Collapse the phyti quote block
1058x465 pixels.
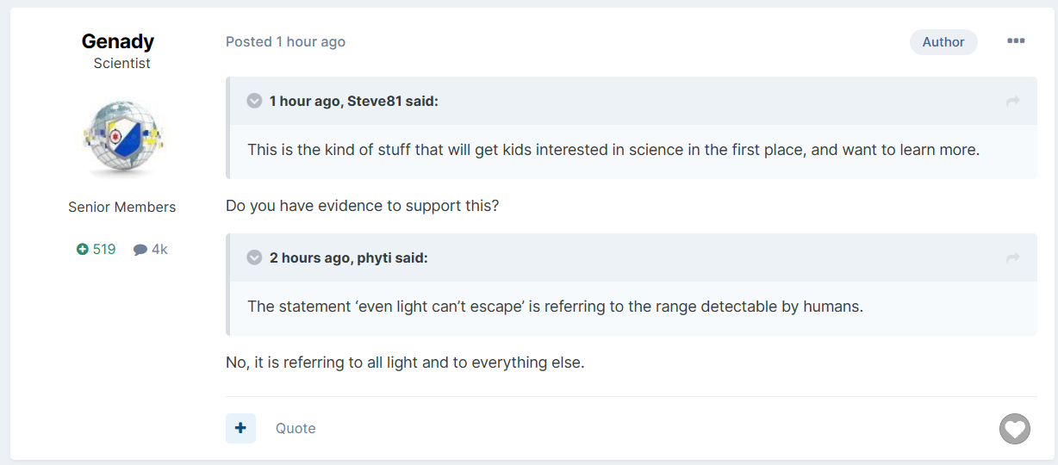point(254,257)
